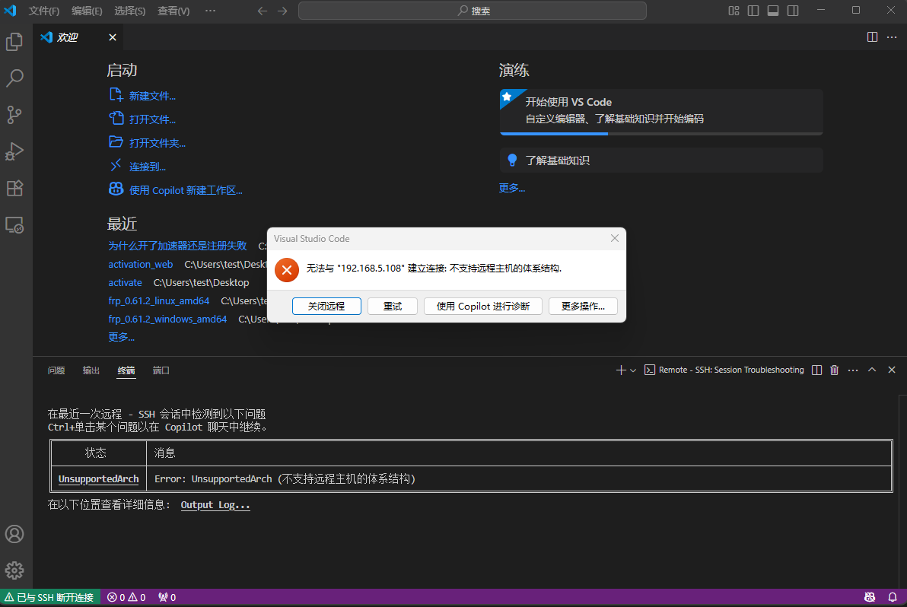Open the Output Log... link in terminal
The height and width of the screenshot is (607, 907).
point(215,505)
